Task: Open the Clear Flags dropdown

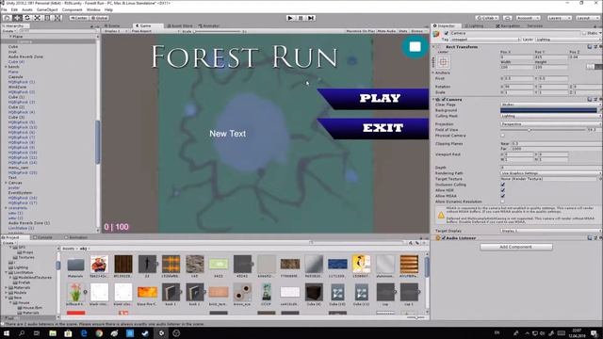Action: [x=550, y=105]
